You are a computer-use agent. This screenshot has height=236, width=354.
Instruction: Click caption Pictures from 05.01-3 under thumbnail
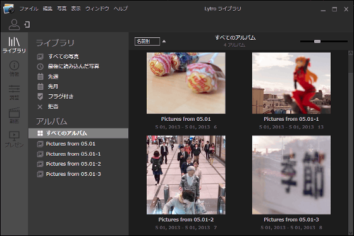click(291, 220)
